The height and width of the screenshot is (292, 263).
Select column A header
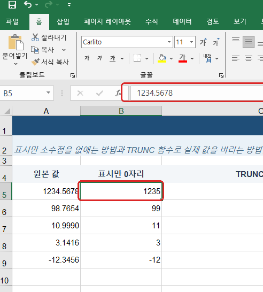coord(46,111)
